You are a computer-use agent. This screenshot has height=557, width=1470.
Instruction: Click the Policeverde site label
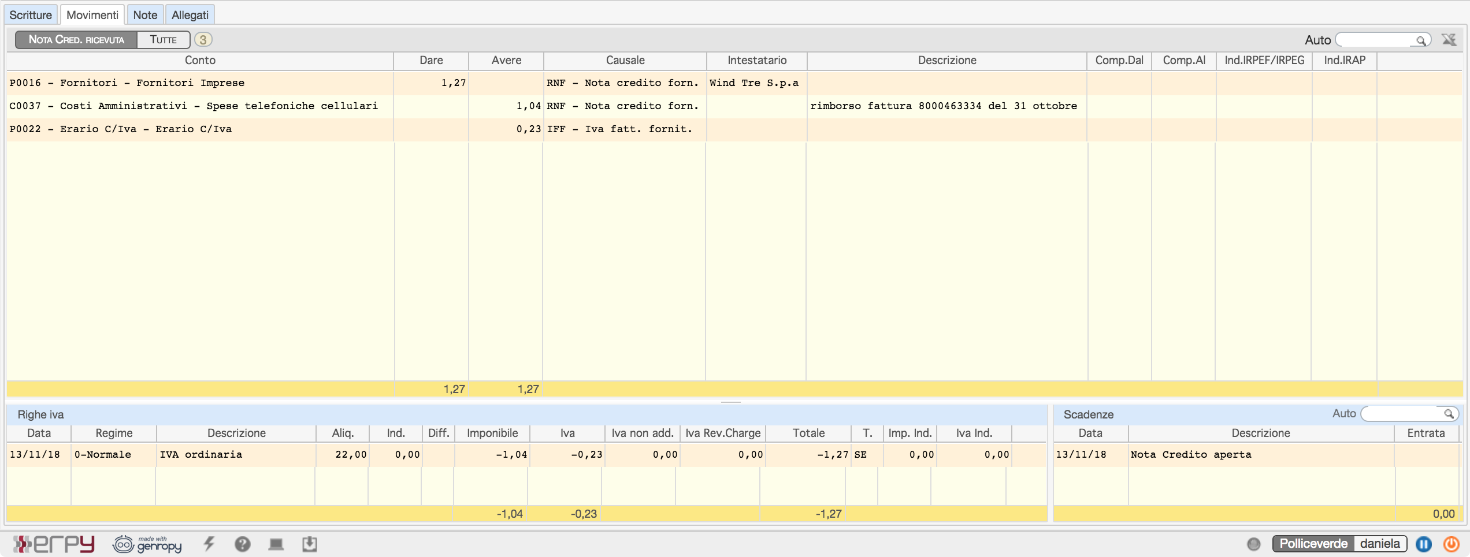(1313, 544)
